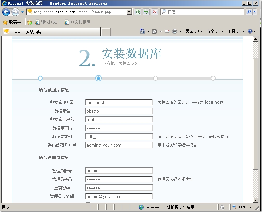The height and width of the screenshot is (212, 262).
Task: Click the 正在执行数据库安装 subtitle
Action: click(x=120, y=63)
